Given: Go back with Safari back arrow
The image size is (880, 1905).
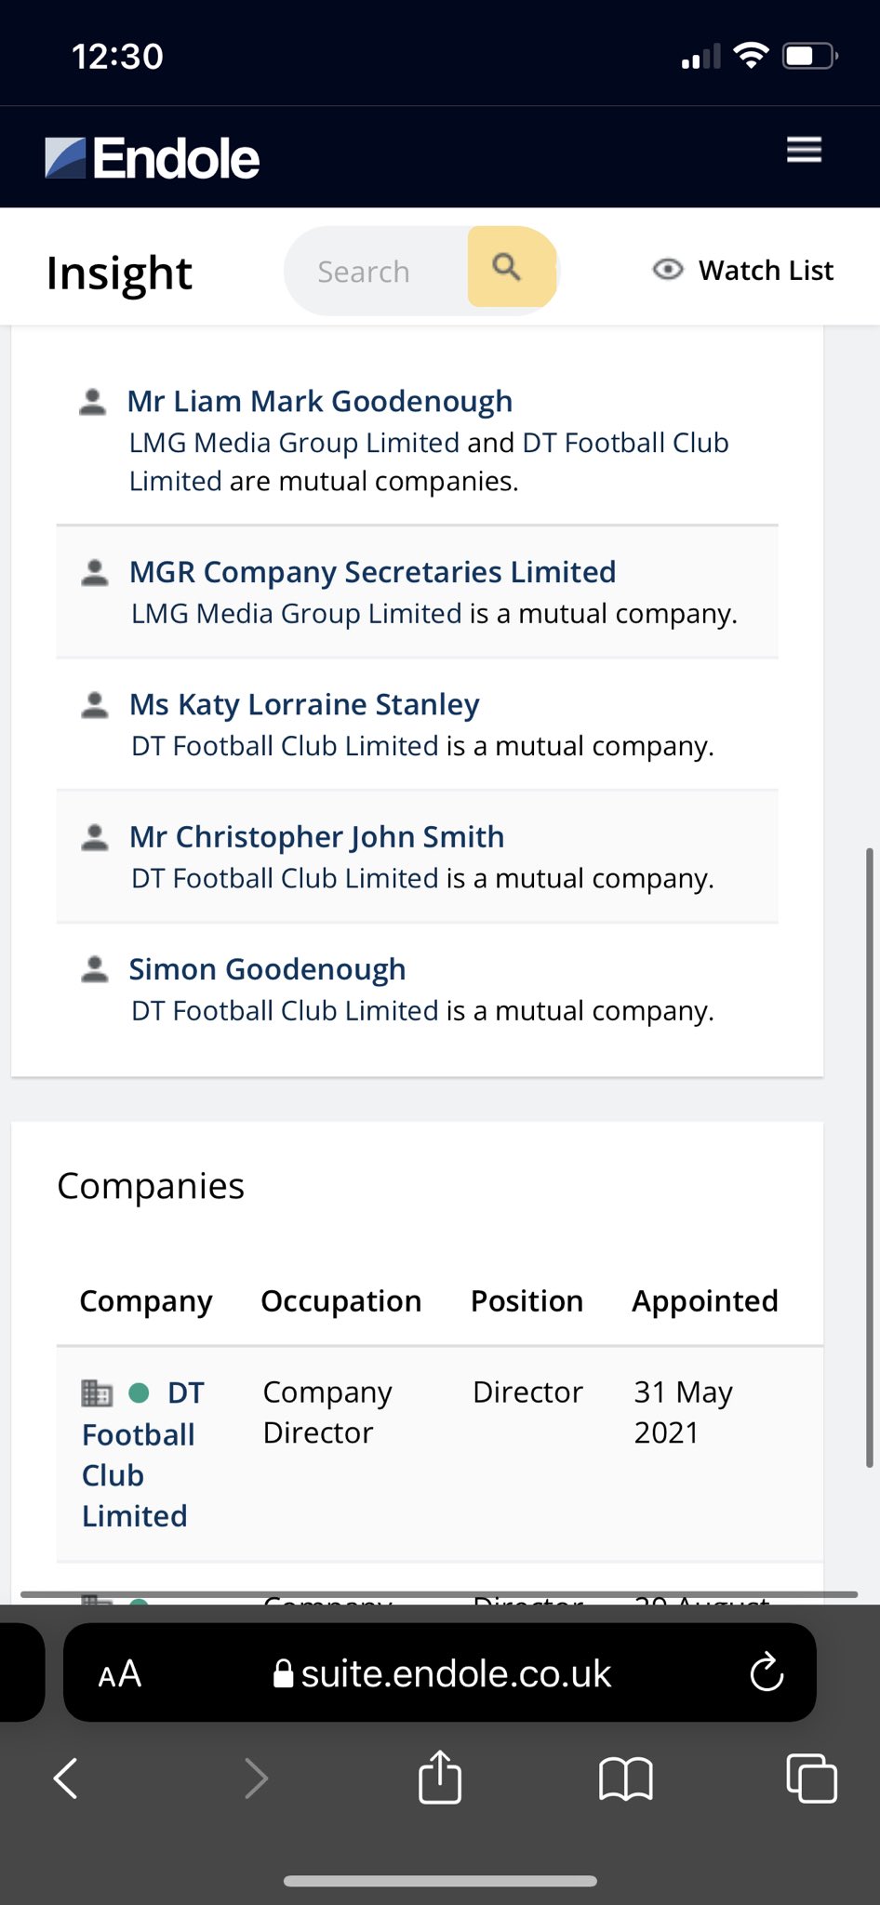Looking at the screenshot, I should pos(66,1778).
